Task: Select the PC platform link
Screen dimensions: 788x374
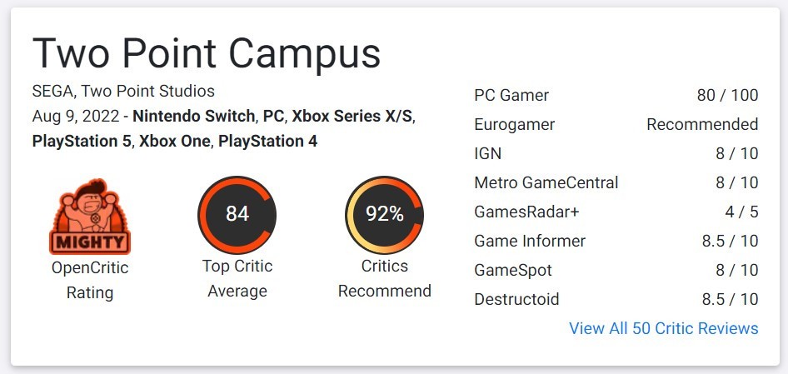Action: pos(274,116)
